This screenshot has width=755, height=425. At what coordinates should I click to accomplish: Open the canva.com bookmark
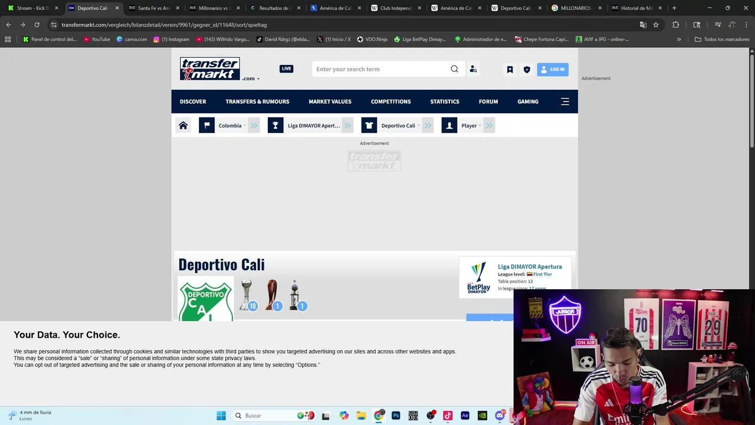132,40
